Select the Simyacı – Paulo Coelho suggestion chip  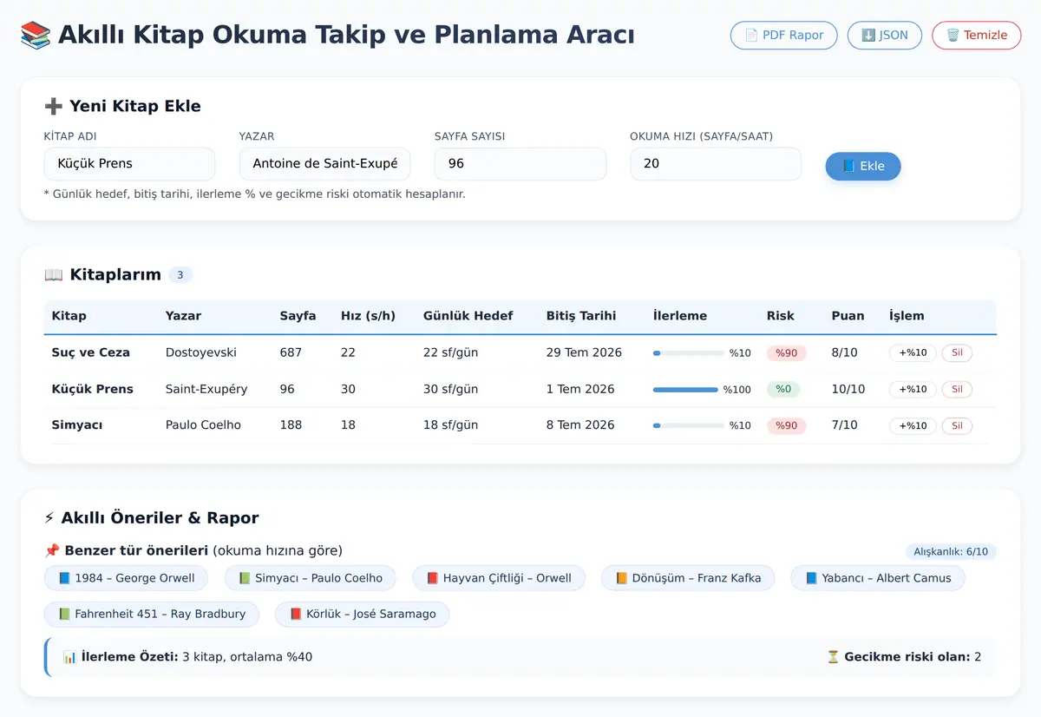point(311,578)
